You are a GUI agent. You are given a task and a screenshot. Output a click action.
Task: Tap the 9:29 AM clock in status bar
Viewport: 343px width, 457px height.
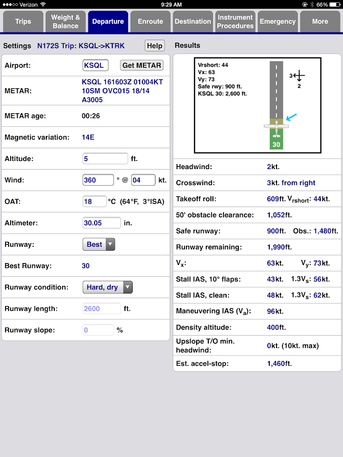pos(171,5)
